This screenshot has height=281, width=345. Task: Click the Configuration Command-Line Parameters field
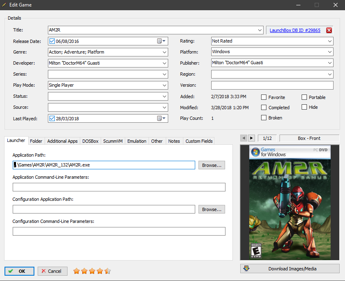point(119,232)
